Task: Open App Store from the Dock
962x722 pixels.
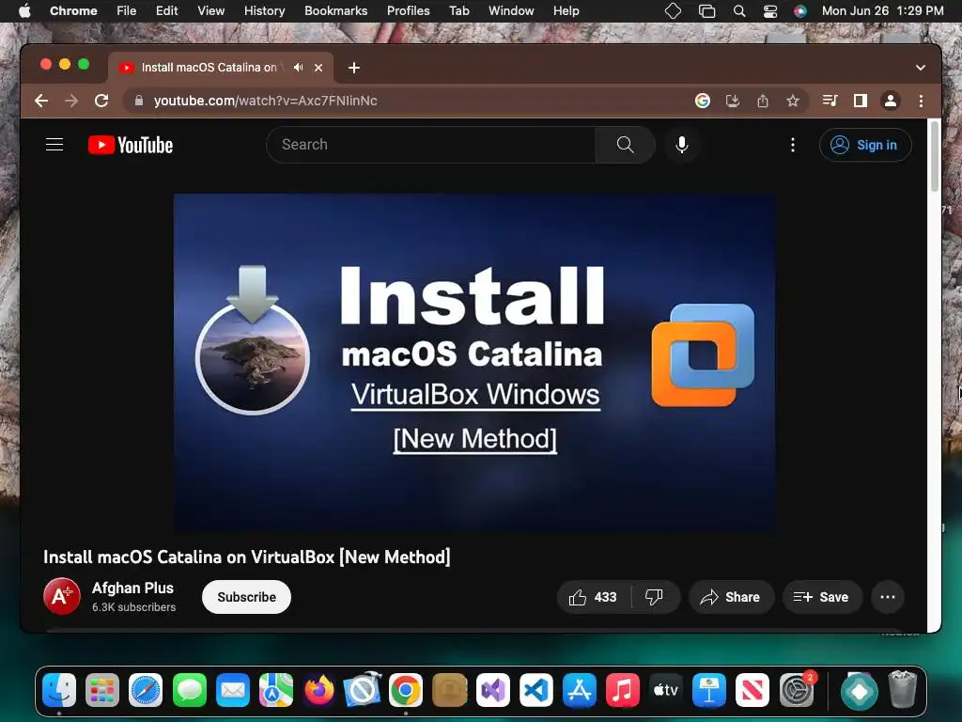Action: (579, 691)
